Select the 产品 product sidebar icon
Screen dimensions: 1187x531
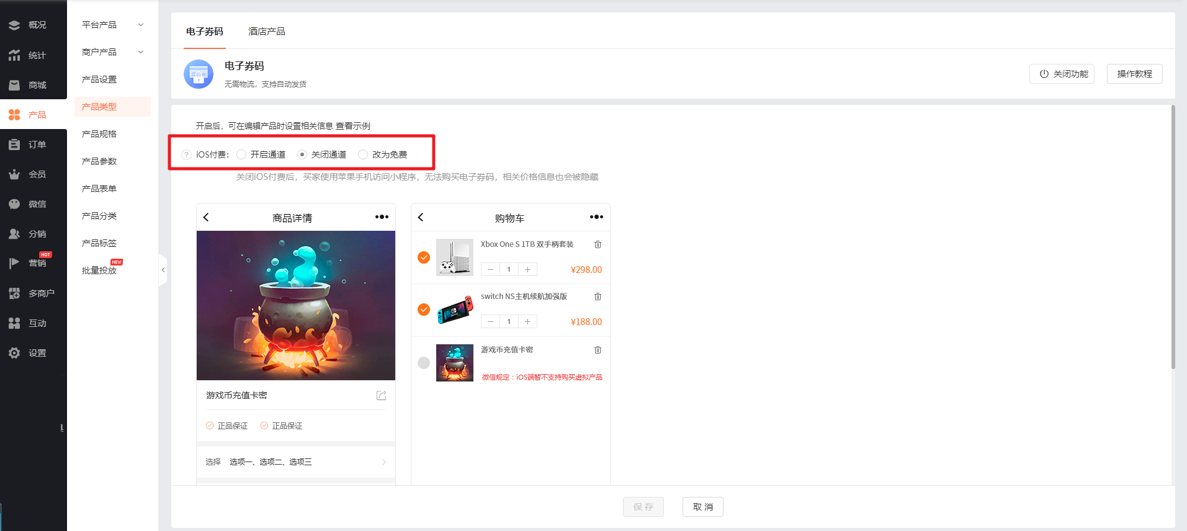(x=14, y=115)
